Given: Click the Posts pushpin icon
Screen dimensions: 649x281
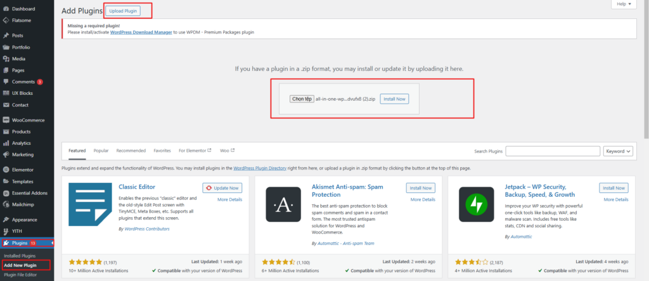Looking at the screenshot, I should coord(6,35).
